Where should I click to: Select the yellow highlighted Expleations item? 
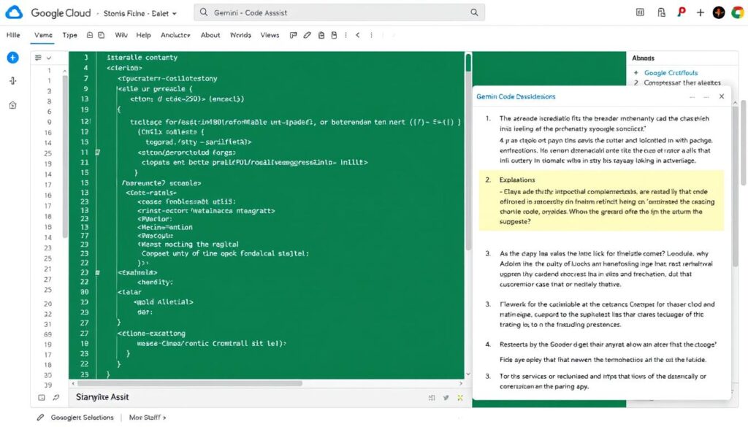(x=601, y=200)
